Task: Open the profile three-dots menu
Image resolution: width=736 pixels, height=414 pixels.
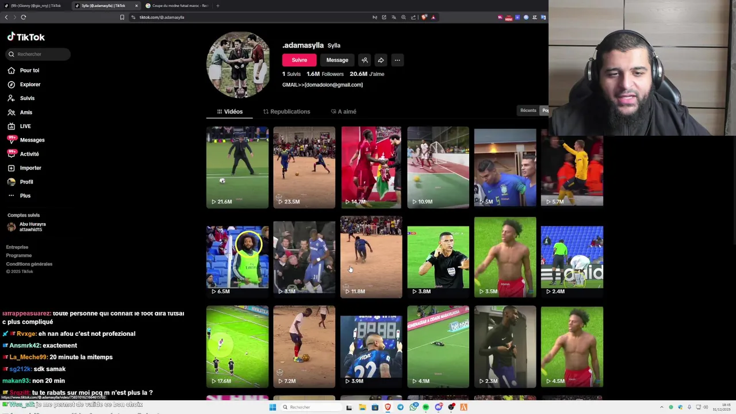Action: tap(397, 60)
